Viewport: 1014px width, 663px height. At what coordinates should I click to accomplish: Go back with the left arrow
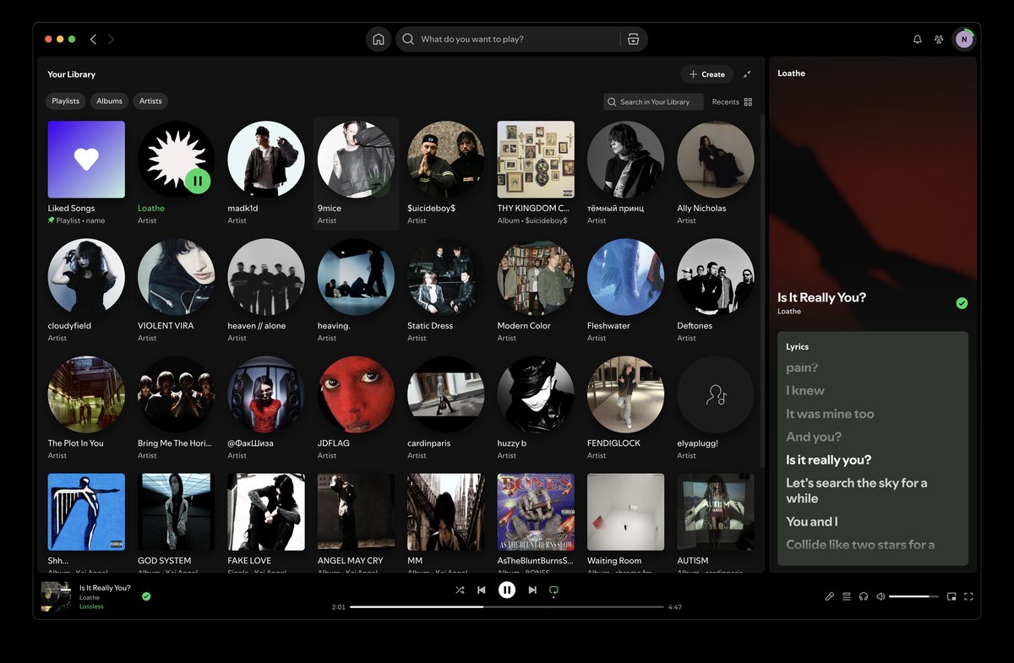click(x=93, y=39)
